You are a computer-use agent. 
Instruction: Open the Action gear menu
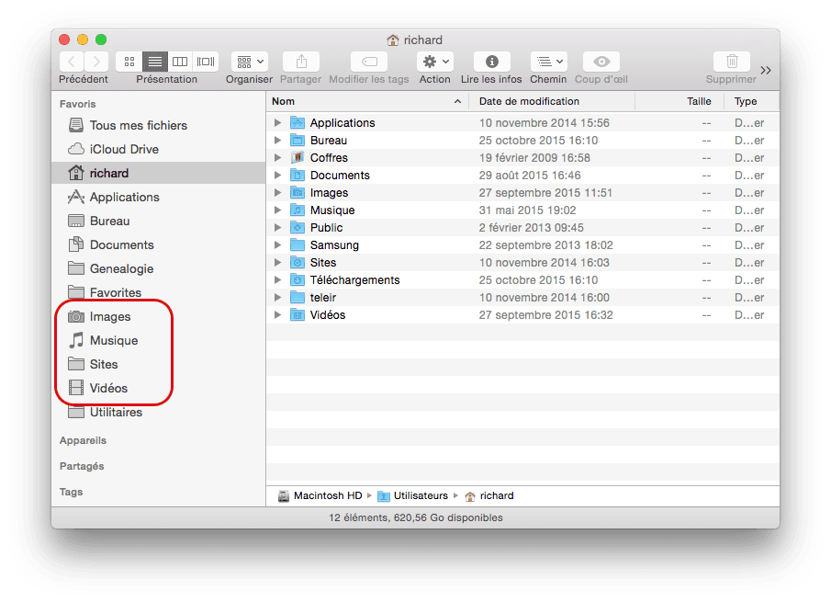[435, 62]
